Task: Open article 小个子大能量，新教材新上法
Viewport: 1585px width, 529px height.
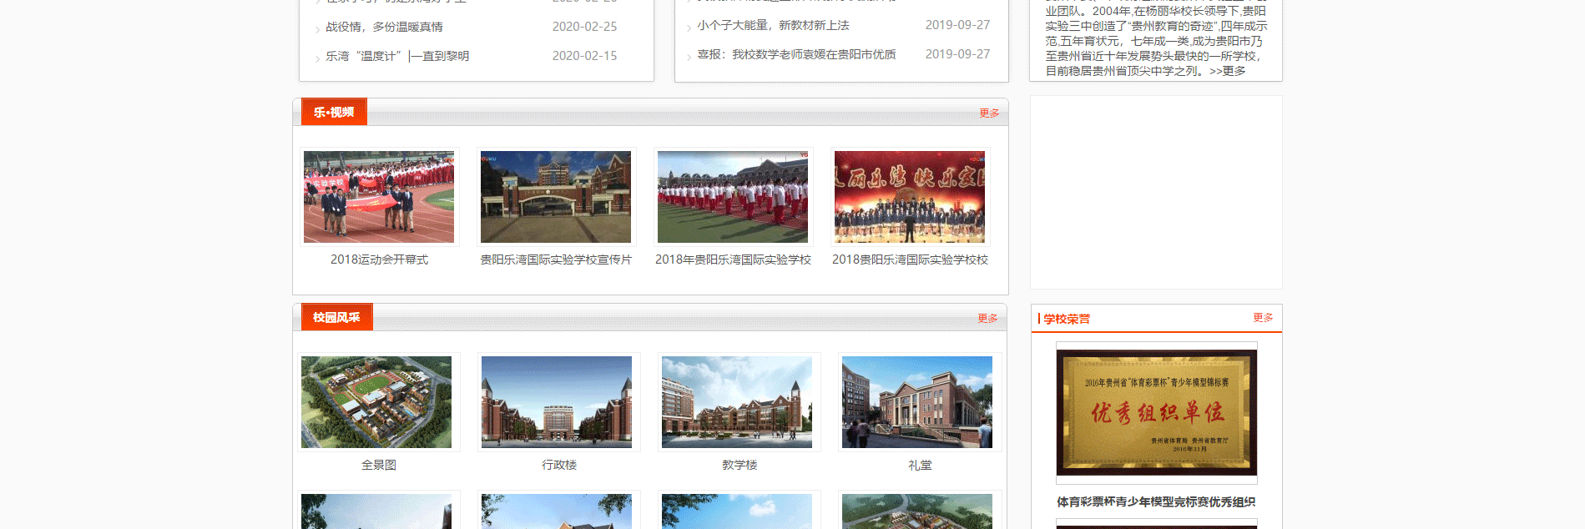Action: [773, 25]
